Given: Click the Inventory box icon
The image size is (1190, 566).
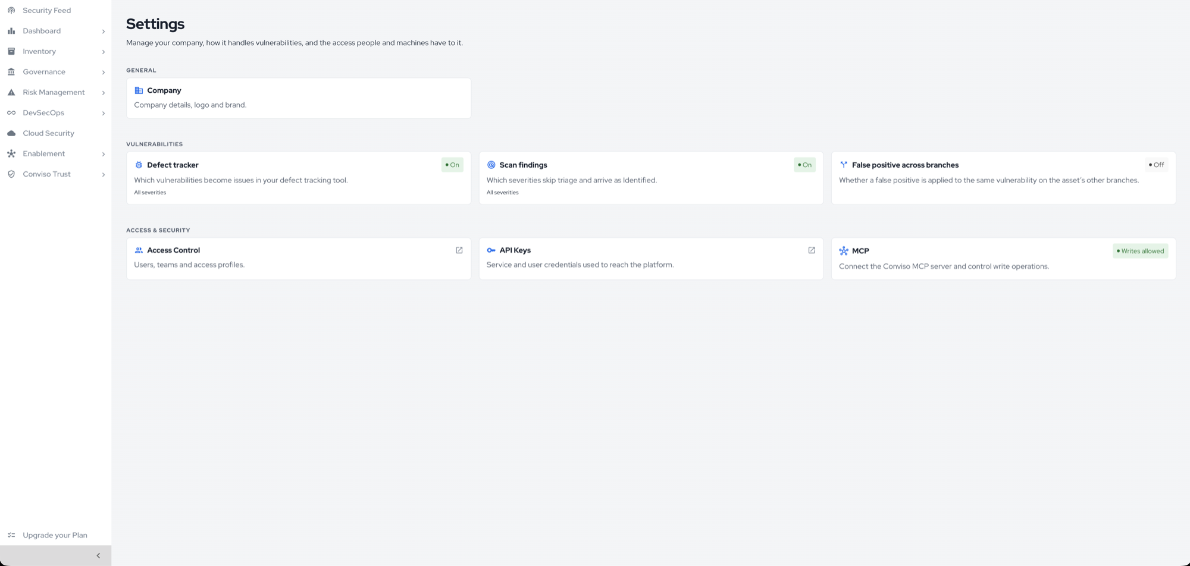Looking at the screenshot, I should click(x=11, y=51).
